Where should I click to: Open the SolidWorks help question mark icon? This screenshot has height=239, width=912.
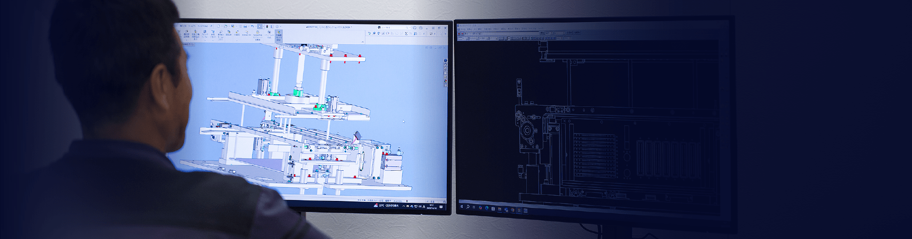(x=420, y=28)
